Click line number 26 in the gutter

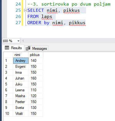coord(18,16)
